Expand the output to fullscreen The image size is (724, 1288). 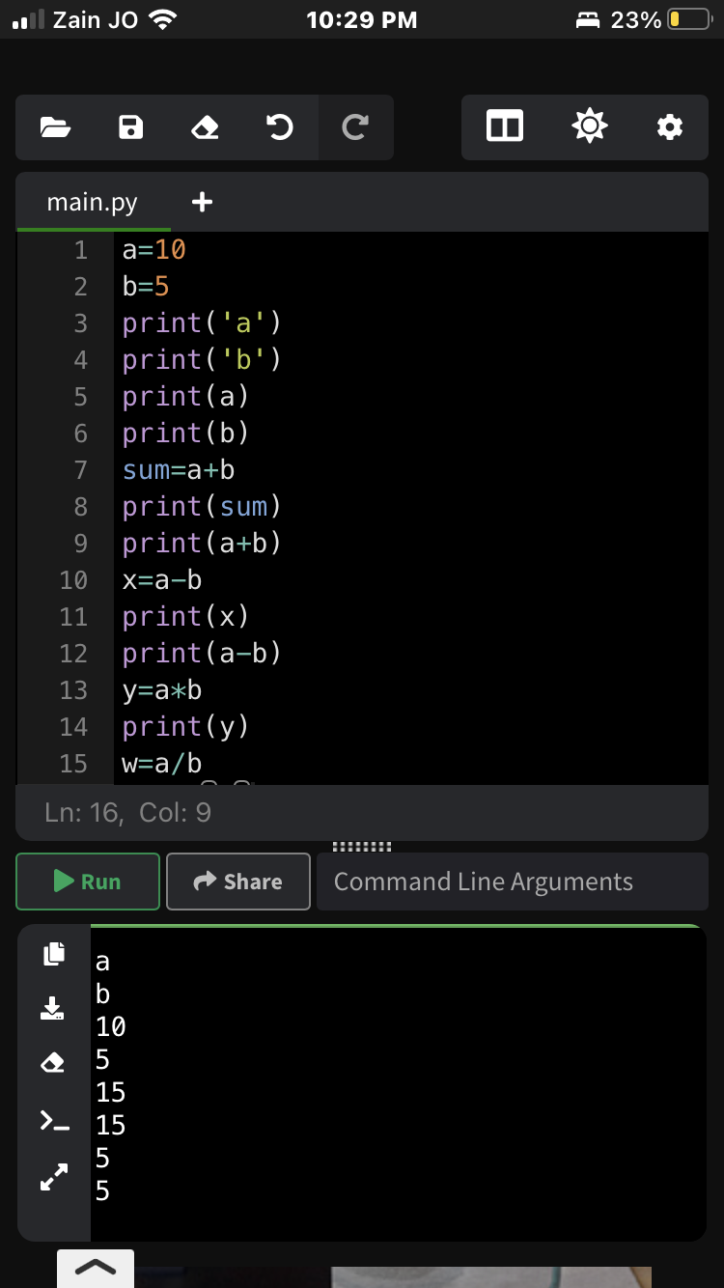tap(54, 1176)
